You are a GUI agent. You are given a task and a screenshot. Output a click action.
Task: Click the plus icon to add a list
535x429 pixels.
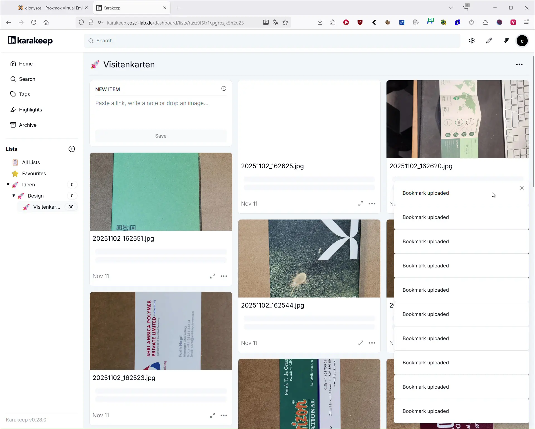tap(72, 149)
